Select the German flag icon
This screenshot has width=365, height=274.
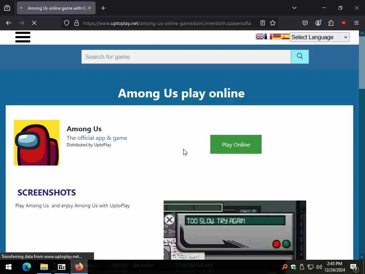(277, 37)
